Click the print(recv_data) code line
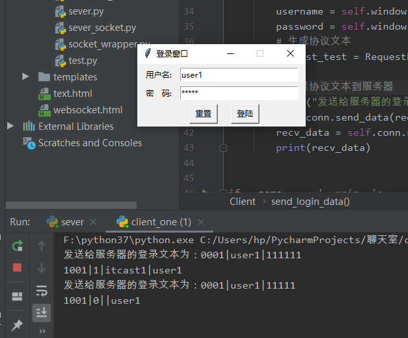The width and height of the screenshot is (408, 338). tap(323, 148)
